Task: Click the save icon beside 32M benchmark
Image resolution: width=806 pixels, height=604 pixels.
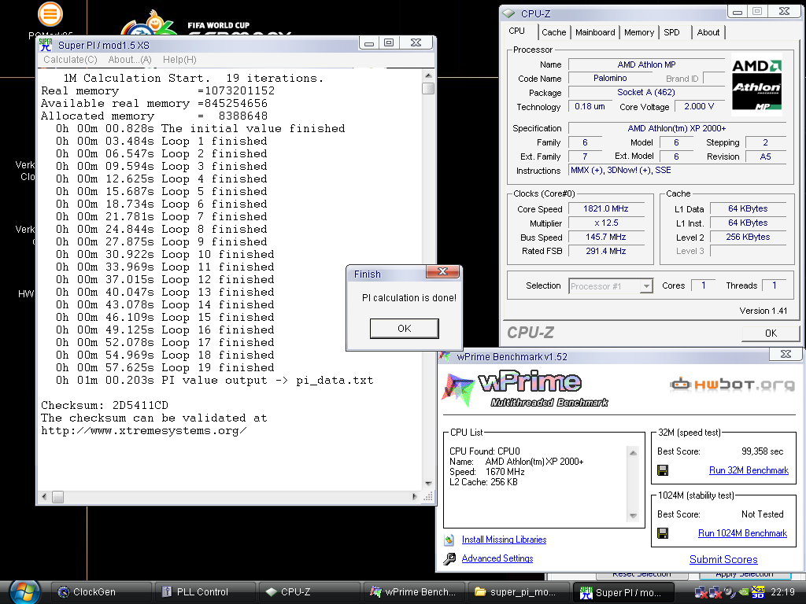Action: [663, 470]
